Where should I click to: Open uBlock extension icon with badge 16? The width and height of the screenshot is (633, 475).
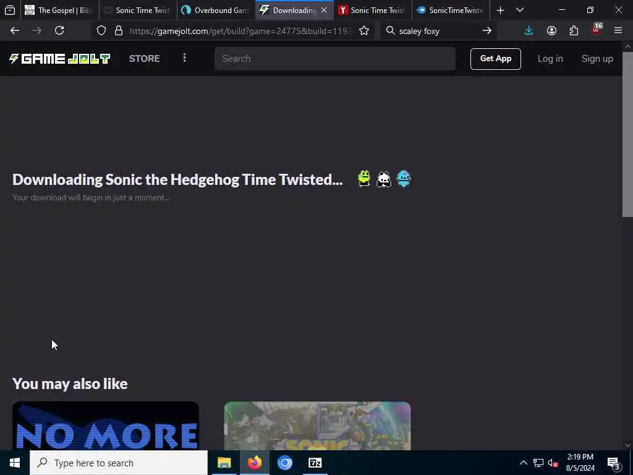(597, 30)
